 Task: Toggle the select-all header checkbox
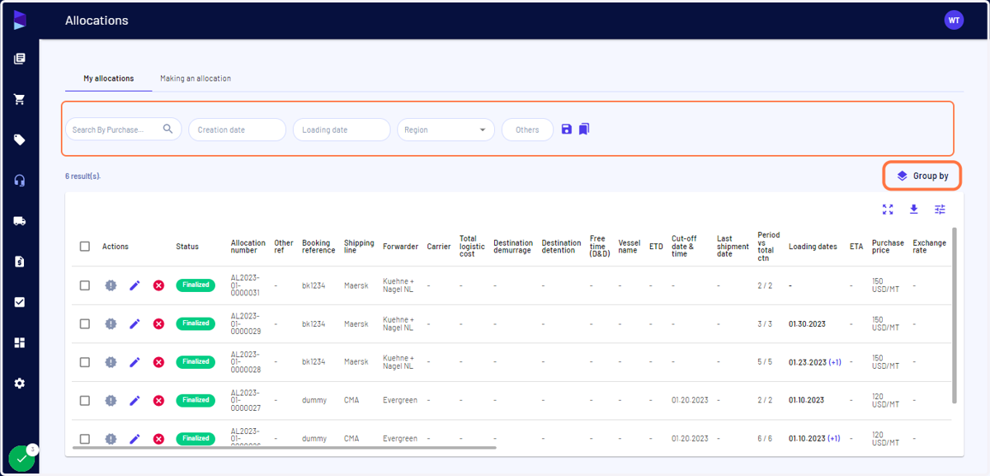(85, 247)
